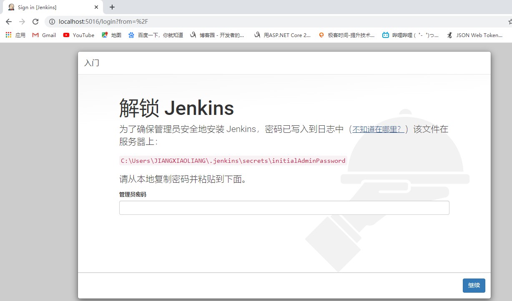Open the 地图 maps bookmark
Screen dimensions: 512x301
click(112, 35)
